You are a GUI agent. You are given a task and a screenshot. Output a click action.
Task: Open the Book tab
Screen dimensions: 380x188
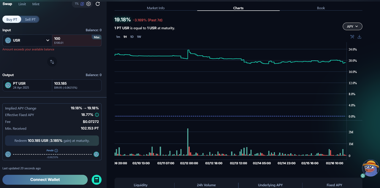321,8
